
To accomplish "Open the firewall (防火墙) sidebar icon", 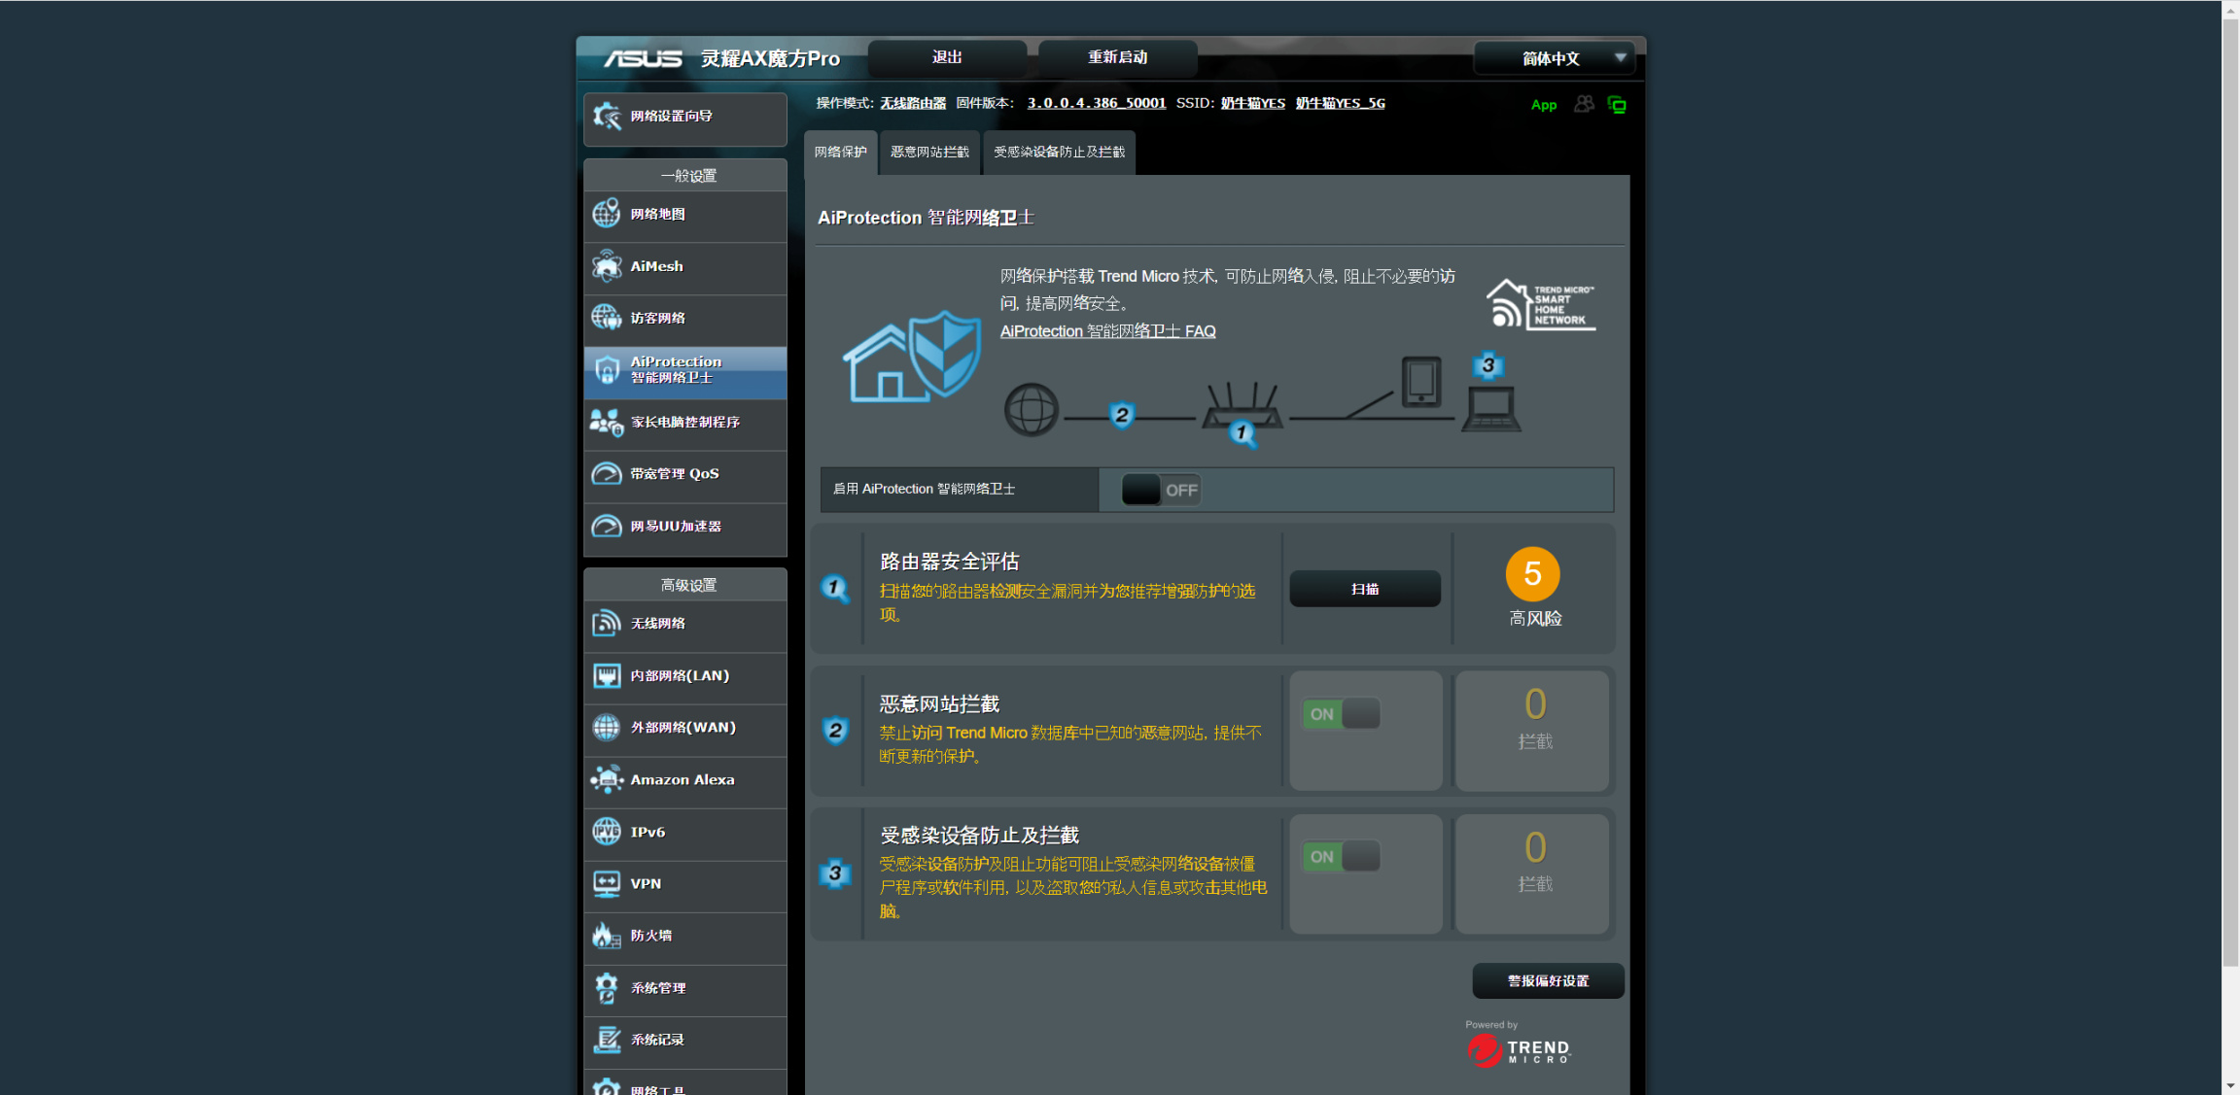I will click(607, 936).
